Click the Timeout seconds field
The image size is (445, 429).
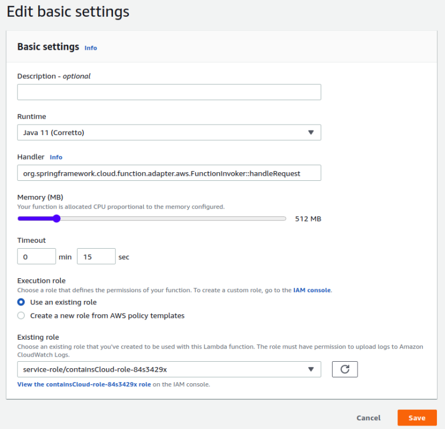point(96,256)
